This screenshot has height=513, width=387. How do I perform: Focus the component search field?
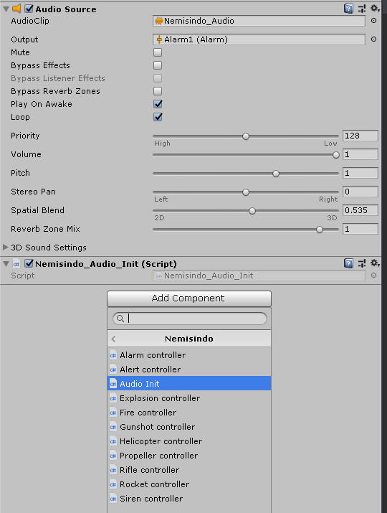click(190, 319)
